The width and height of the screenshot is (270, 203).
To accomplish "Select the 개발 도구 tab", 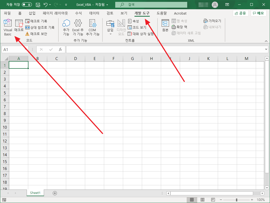I will [x=142, y=13].
